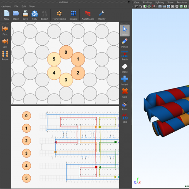The width and height of the screenshot is (189, 189).
Task: Activate the Erase tool
Action: tap(125, 68)
